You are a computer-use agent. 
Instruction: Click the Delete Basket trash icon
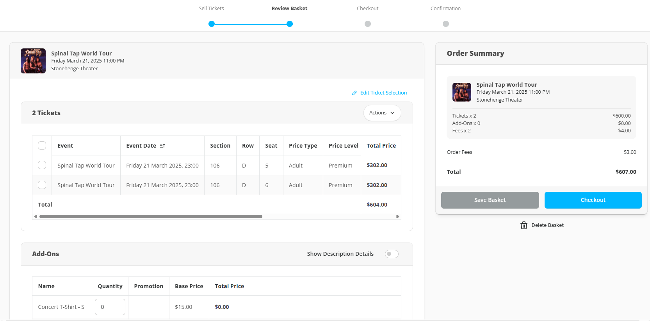524,225
